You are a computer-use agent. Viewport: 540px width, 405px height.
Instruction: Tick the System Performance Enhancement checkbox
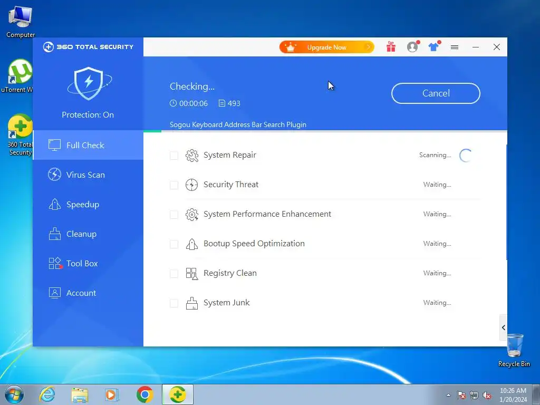[x=174, y=215]
